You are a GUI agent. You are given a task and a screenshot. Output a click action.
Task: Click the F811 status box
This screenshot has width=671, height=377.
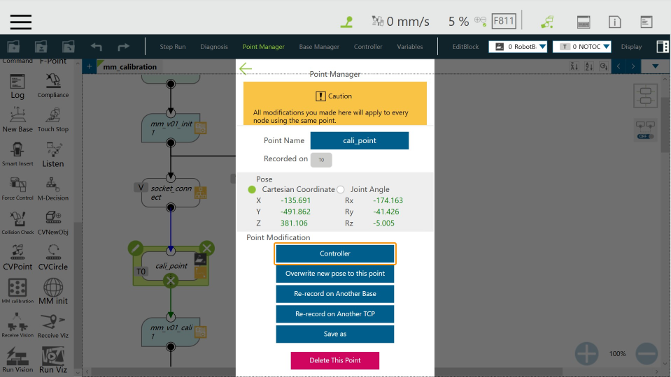tap(504, 21)
